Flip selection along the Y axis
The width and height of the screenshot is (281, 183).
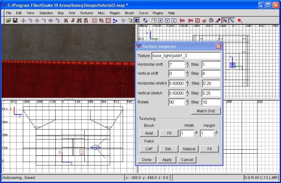(37, 21)
